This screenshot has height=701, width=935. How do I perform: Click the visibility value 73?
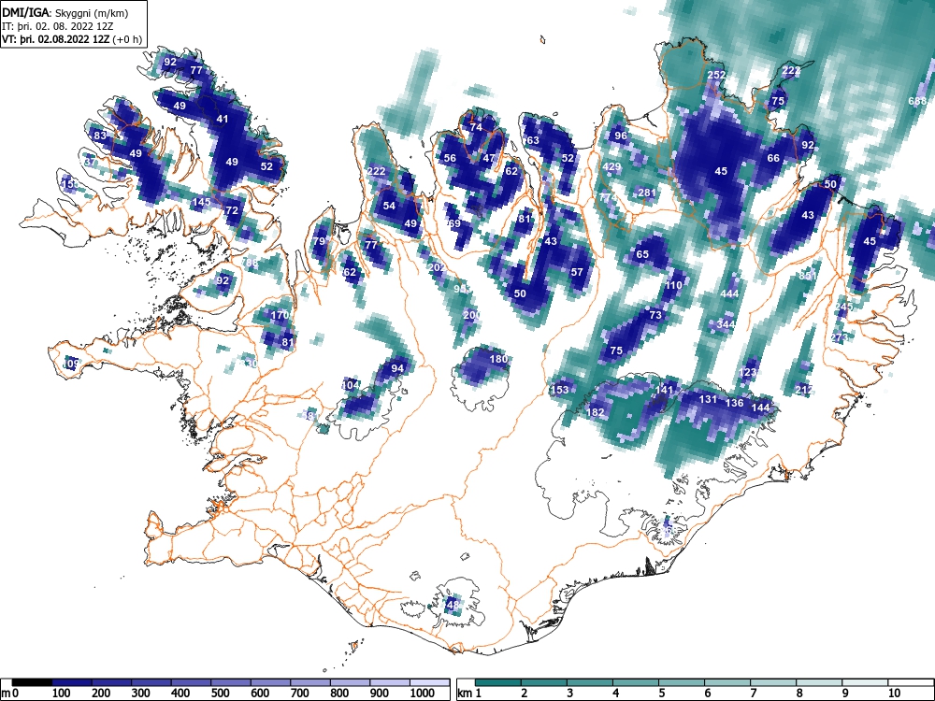tap(655, 315)
